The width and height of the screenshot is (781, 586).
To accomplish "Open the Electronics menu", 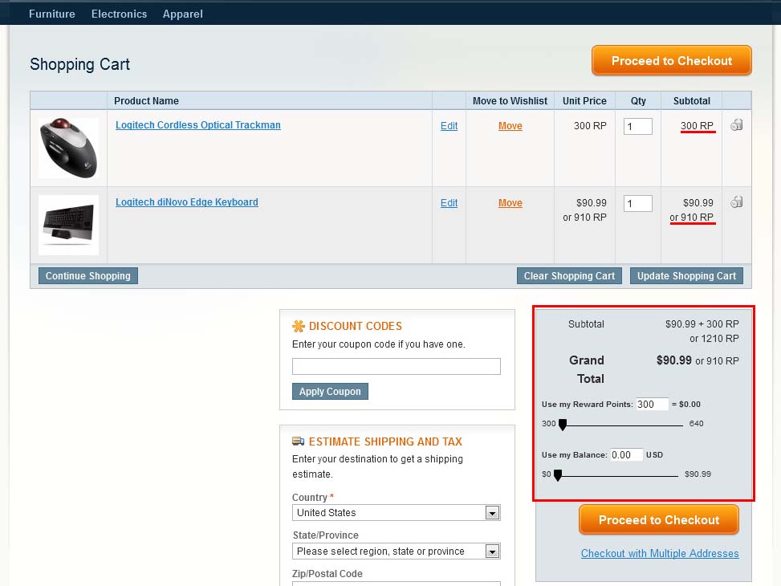I will point(119,14).
